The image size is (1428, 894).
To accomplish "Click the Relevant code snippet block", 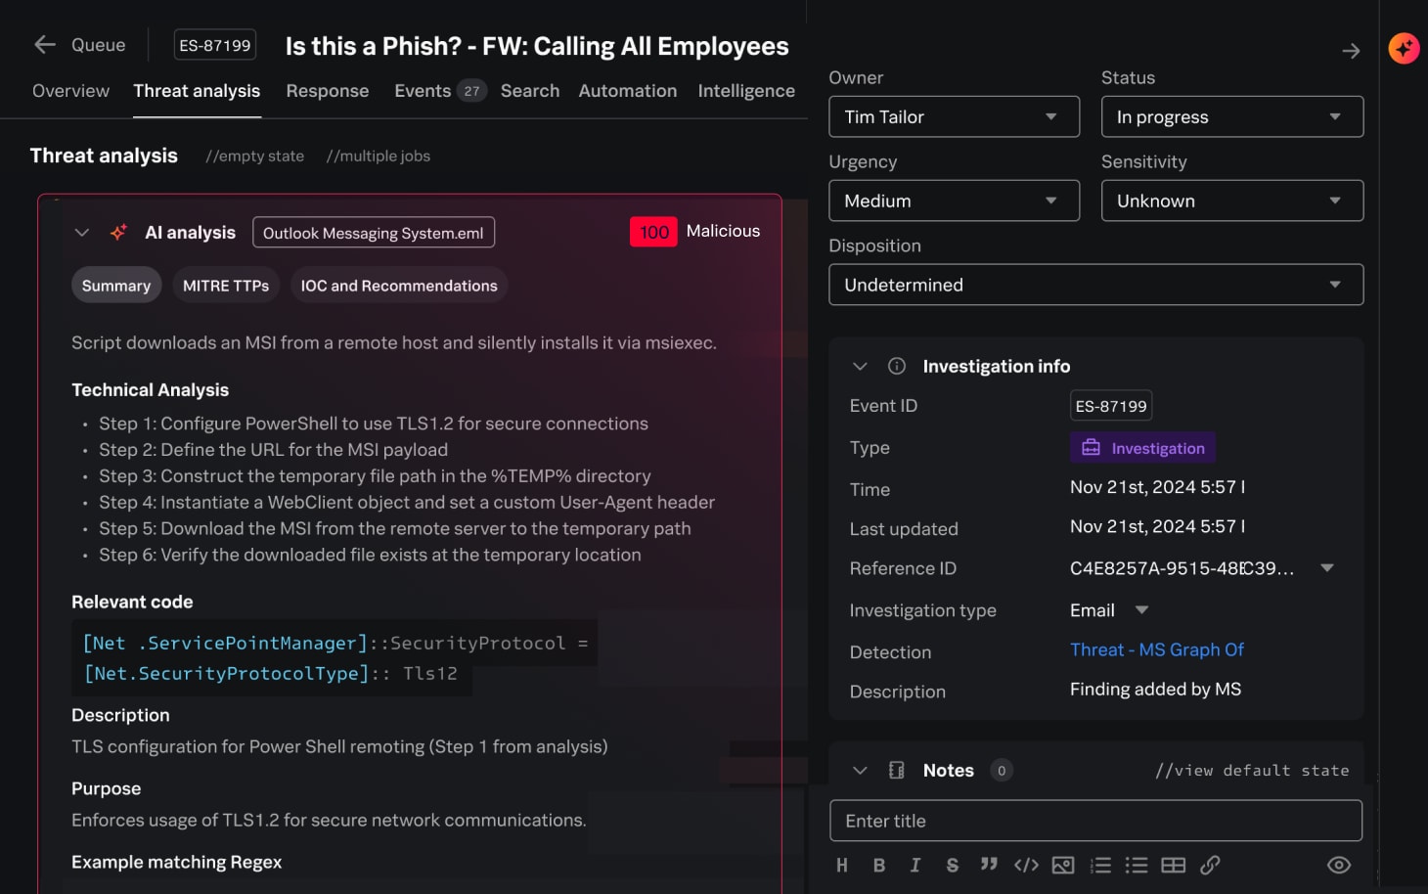I will click(335, 657).
